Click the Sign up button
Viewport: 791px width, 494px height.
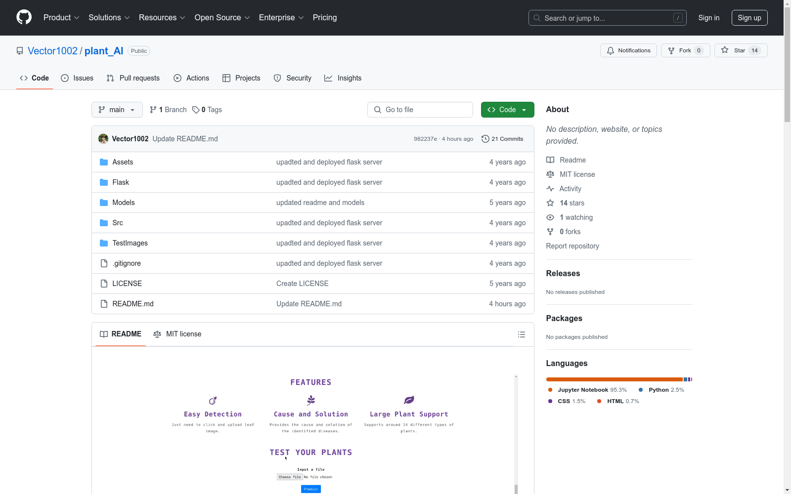[x=749, y=18]
